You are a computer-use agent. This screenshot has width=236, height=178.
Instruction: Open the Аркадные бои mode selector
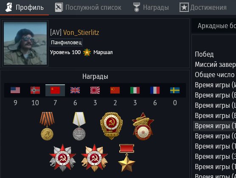[x=214, y=26]
